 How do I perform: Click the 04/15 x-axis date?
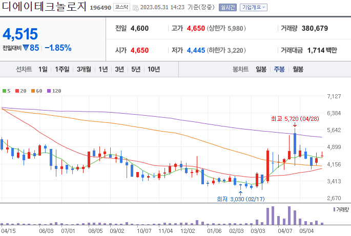[9, 231]
